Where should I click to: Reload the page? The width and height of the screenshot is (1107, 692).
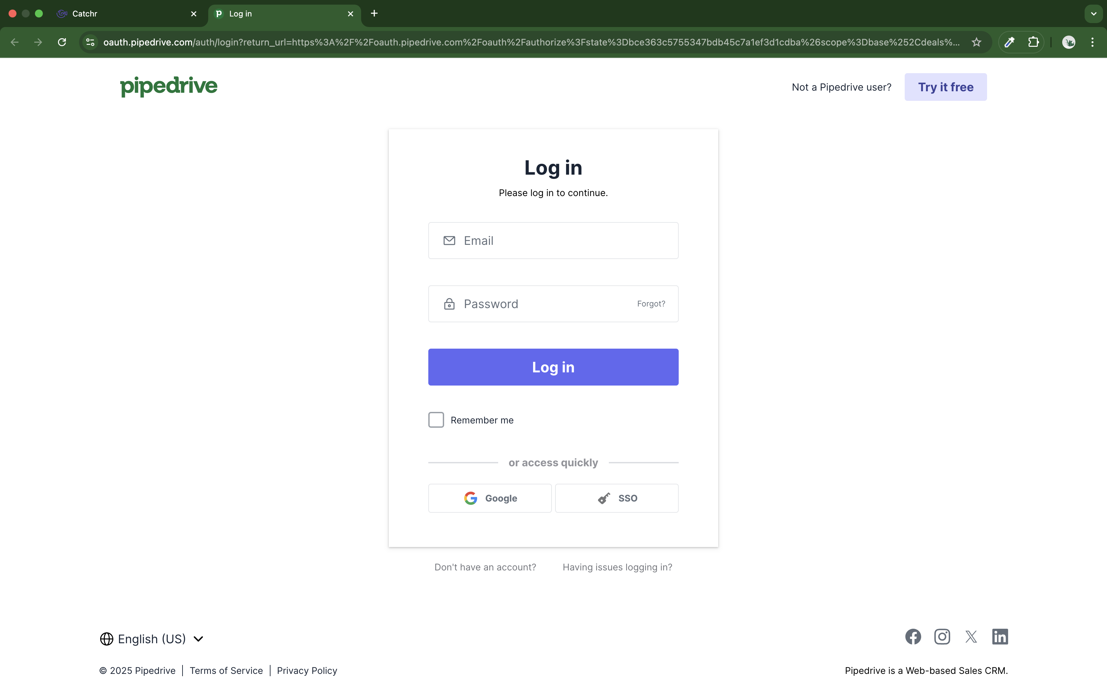pyautogui.click(x=62, y=42)
